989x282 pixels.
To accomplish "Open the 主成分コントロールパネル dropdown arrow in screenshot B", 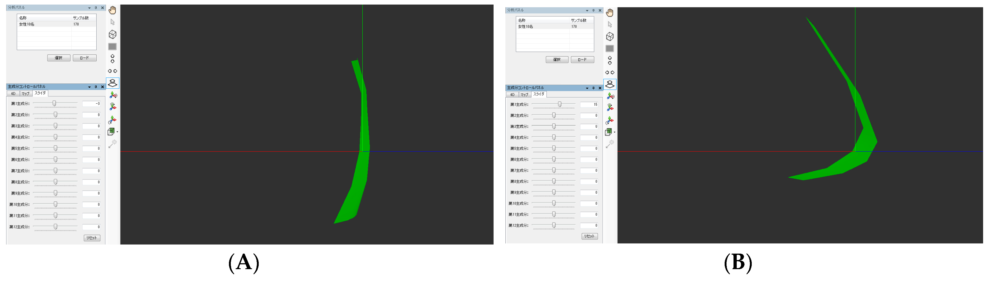I will point(587,88).
